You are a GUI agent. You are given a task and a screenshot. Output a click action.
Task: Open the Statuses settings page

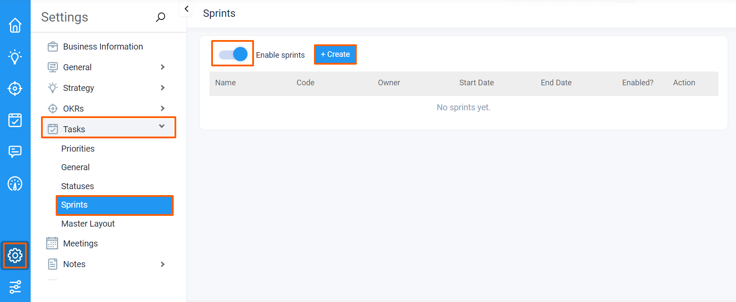coord(77,186)
